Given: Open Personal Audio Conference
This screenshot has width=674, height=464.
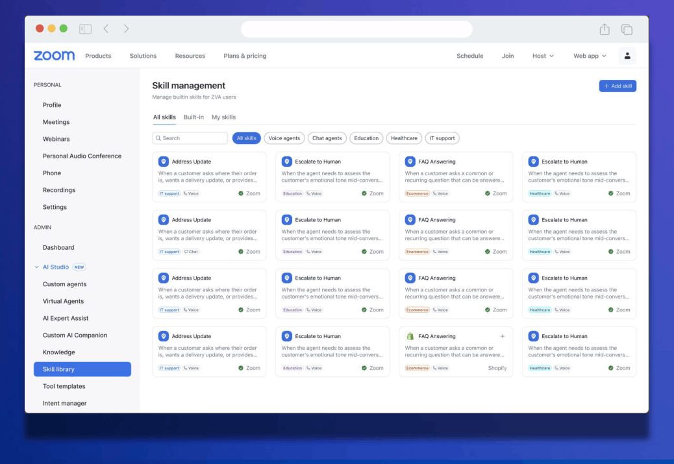Looking at the screenshot, I should [x=82, y=156].
